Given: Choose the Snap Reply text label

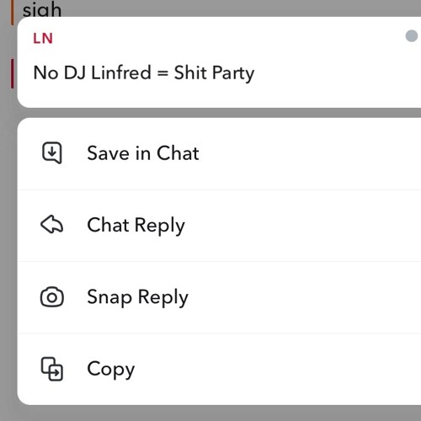Looking at the screenshot, I should pos(137,297).
